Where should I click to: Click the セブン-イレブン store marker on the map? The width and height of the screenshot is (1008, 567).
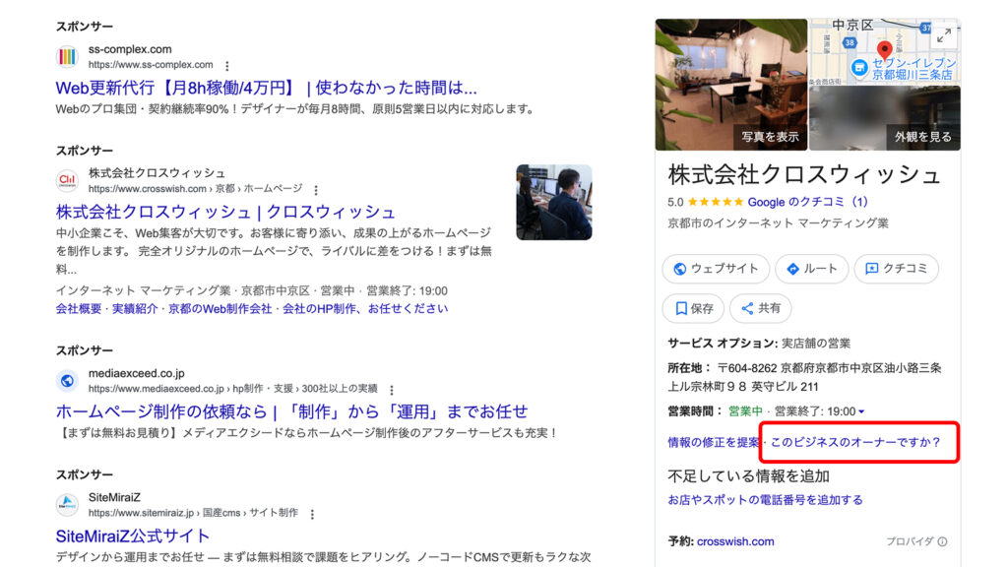click(x=859, y=68)
